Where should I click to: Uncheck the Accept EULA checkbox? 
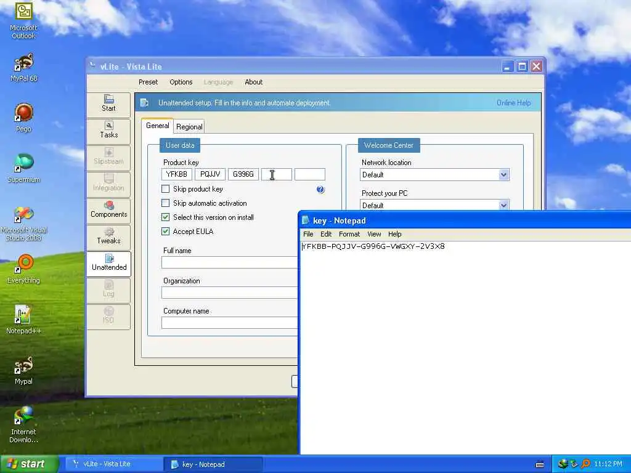pyautogui.click(x=165, y=232)
